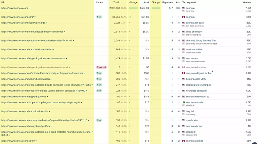Expand dropdown for happening/home URL
Screen dimensions: 257x144
pos(47,97)
